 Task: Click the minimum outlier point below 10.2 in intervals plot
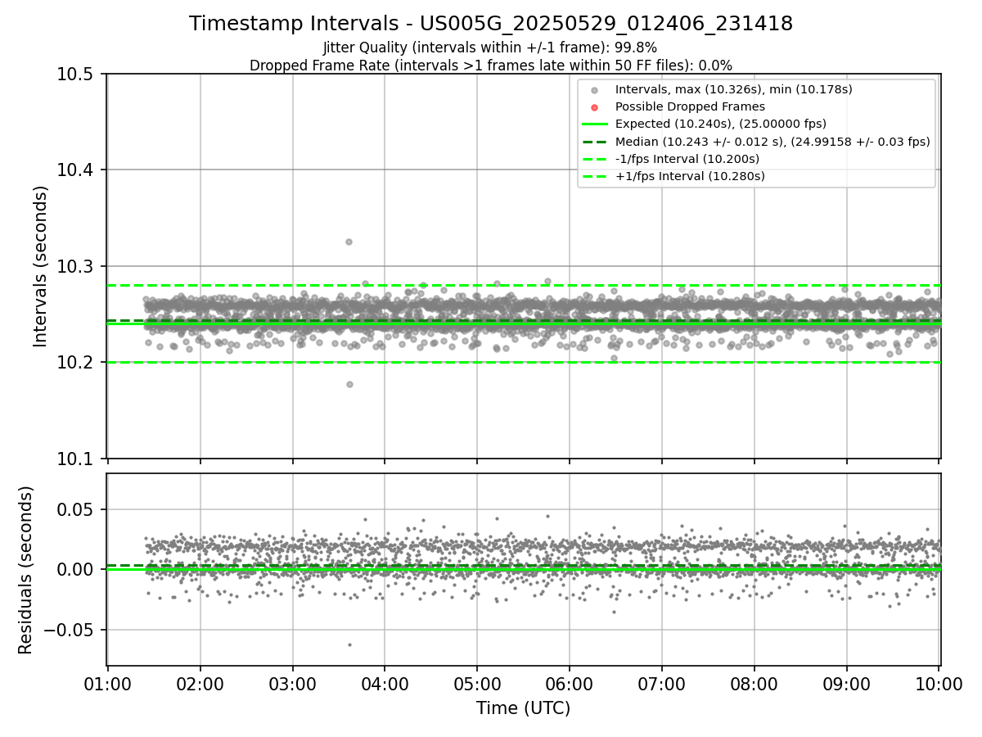(x=349, y=384)
